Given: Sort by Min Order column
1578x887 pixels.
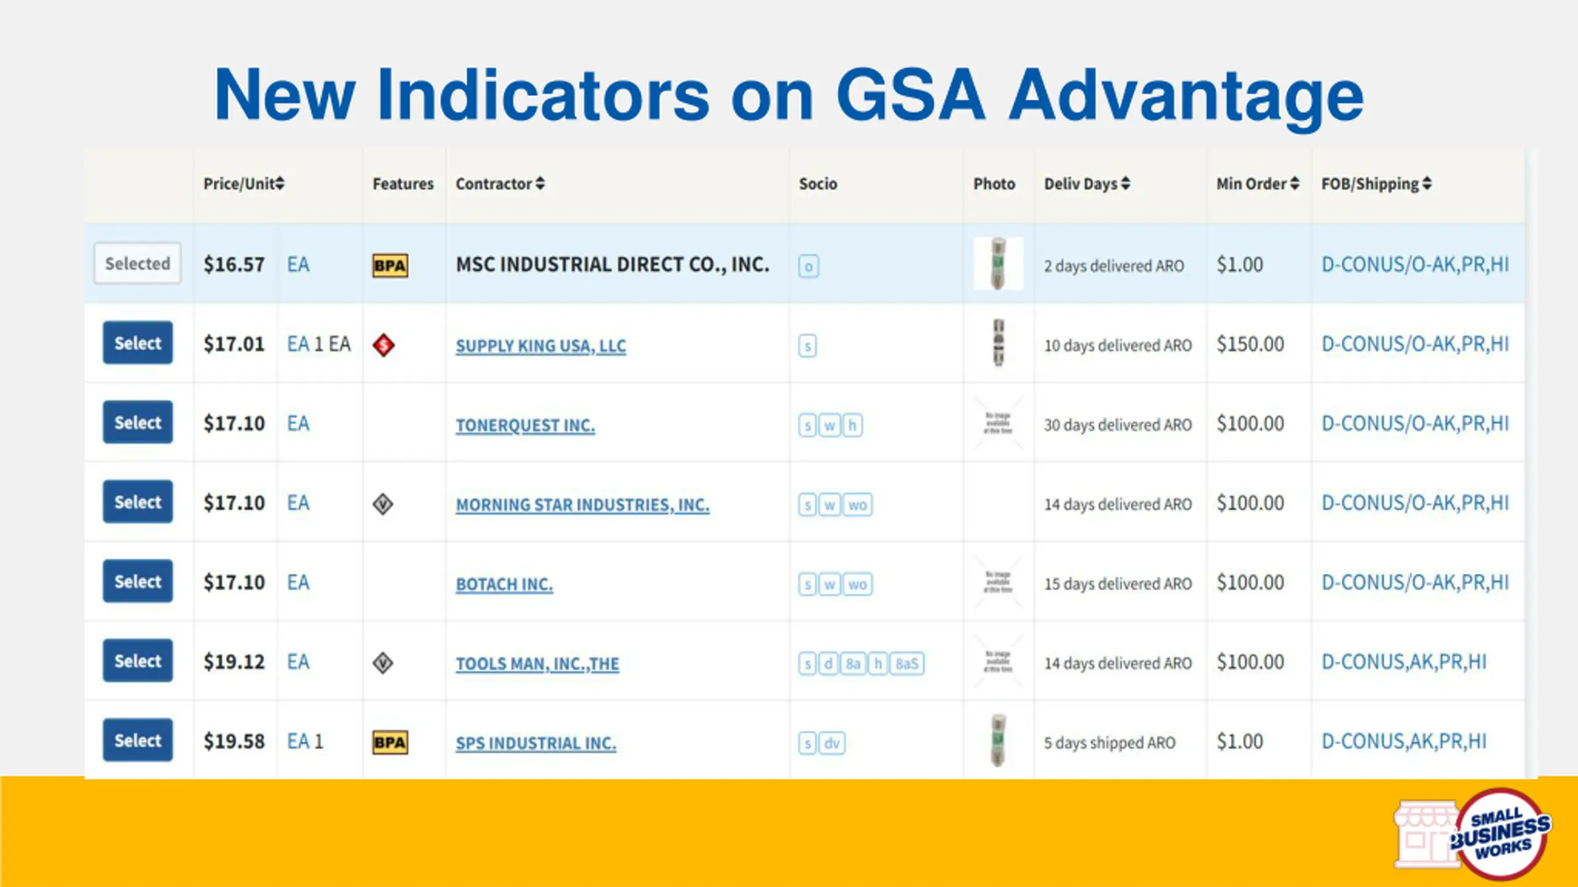Looking at the screenshot, I should (1257, 184).
